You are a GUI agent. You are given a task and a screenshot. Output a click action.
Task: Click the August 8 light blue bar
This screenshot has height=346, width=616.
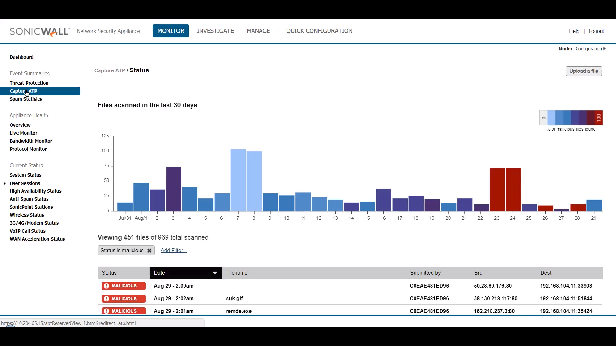tap(254, 181)
